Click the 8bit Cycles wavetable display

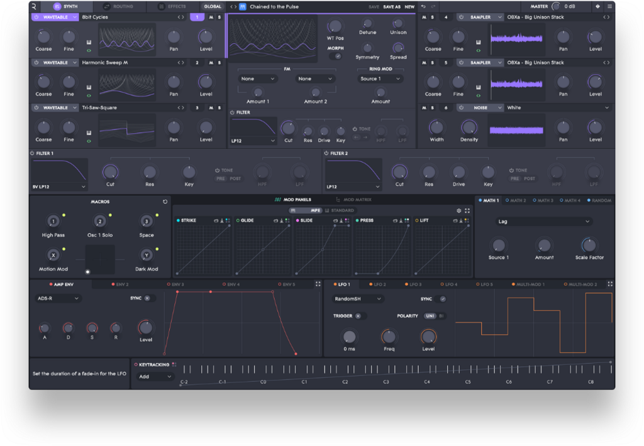pyautogui.click(x=127, y=38)
